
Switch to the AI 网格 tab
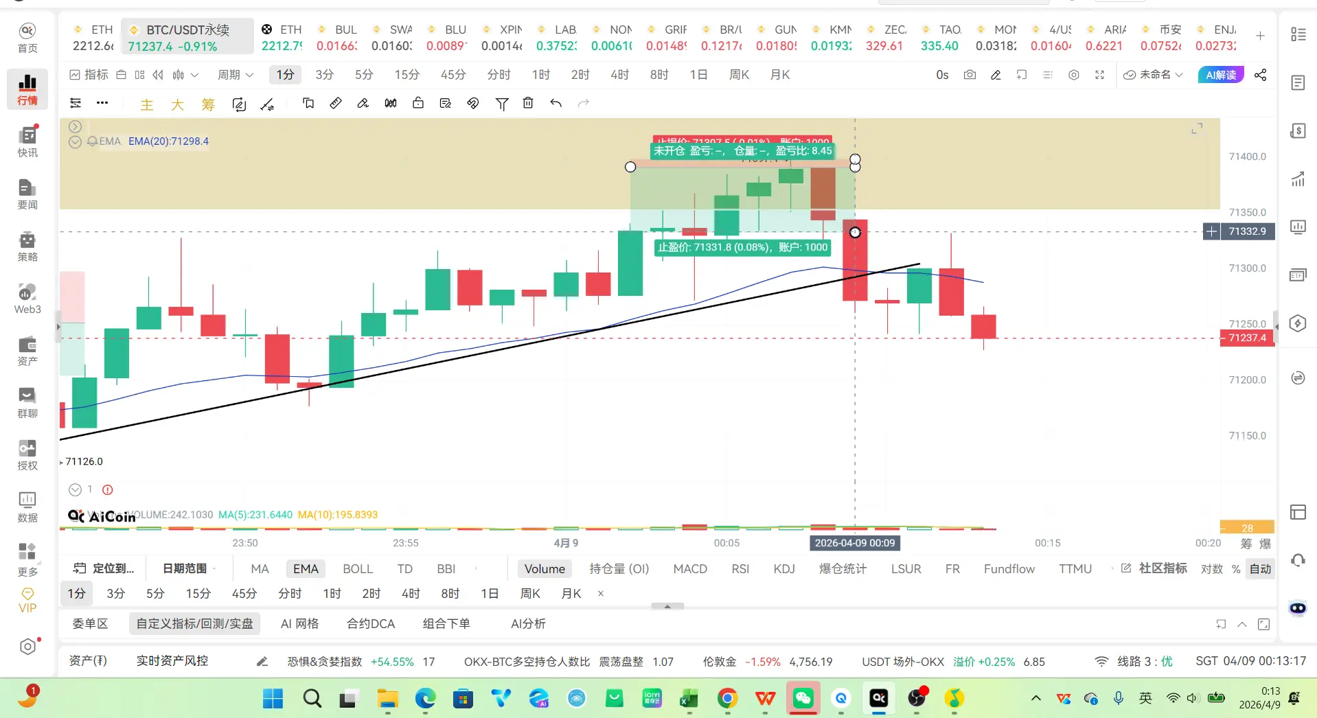(300, 623)
